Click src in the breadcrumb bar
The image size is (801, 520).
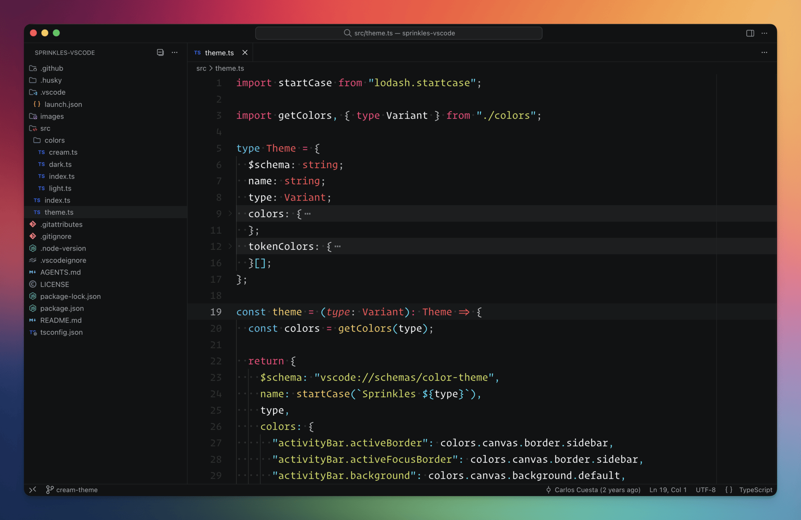tap(202, 68)
